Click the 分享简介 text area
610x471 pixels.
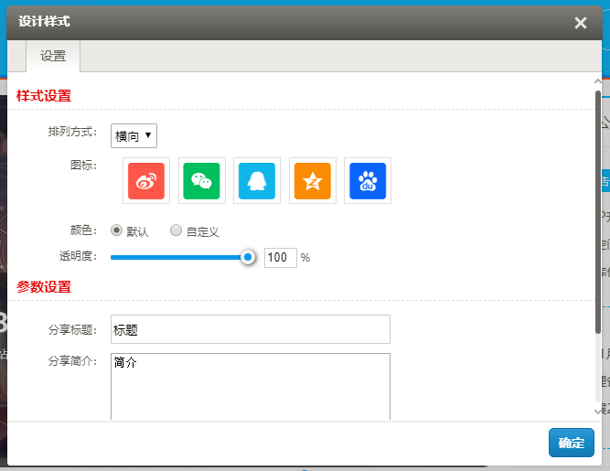click(x=251, y=387)
